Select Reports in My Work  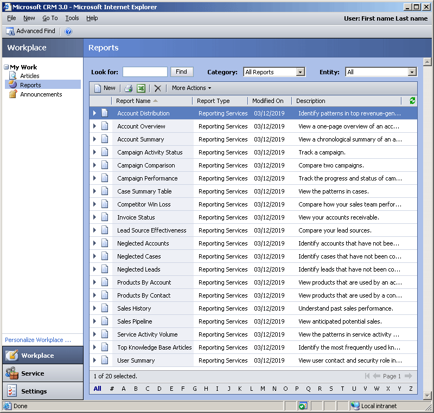click(30, 85)
